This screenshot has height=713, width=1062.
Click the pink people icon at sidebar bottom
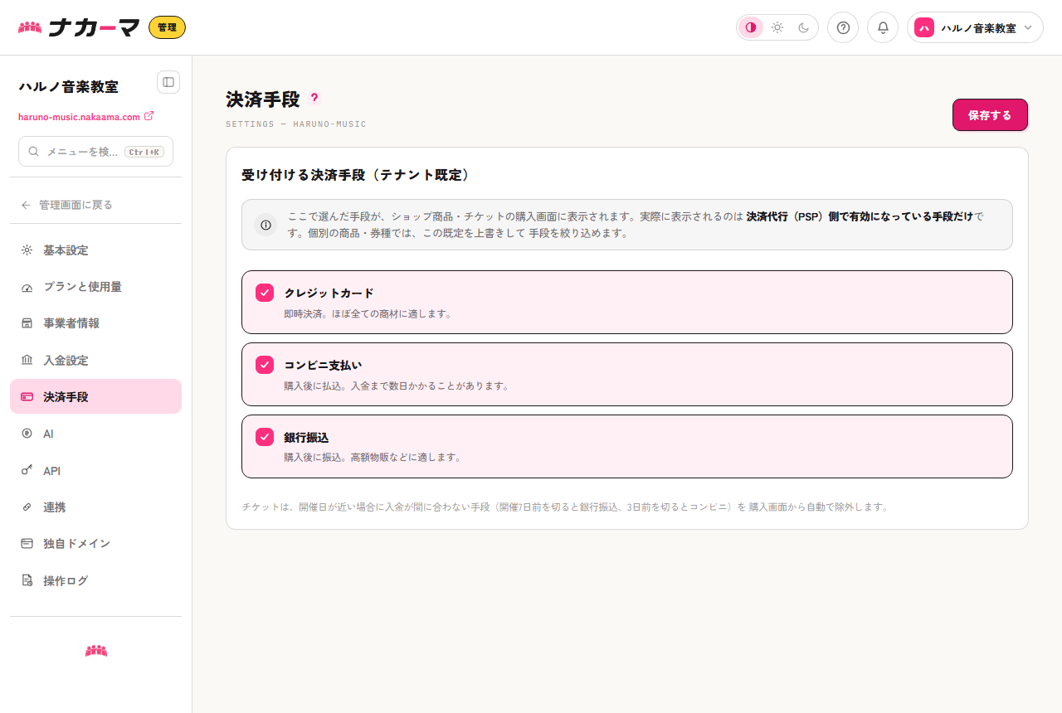(96, 651)
